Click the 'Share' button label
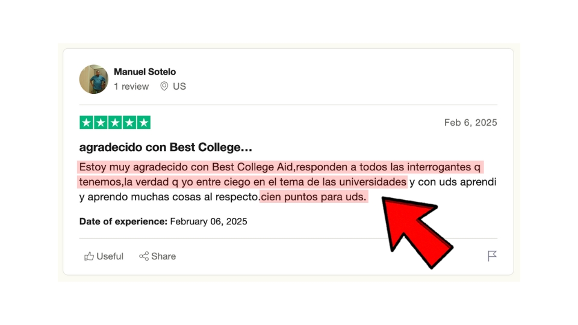 163,256
